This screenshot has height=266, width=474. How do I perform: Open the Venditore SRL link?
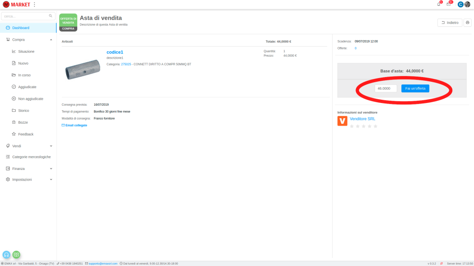(x=362, y=119)
